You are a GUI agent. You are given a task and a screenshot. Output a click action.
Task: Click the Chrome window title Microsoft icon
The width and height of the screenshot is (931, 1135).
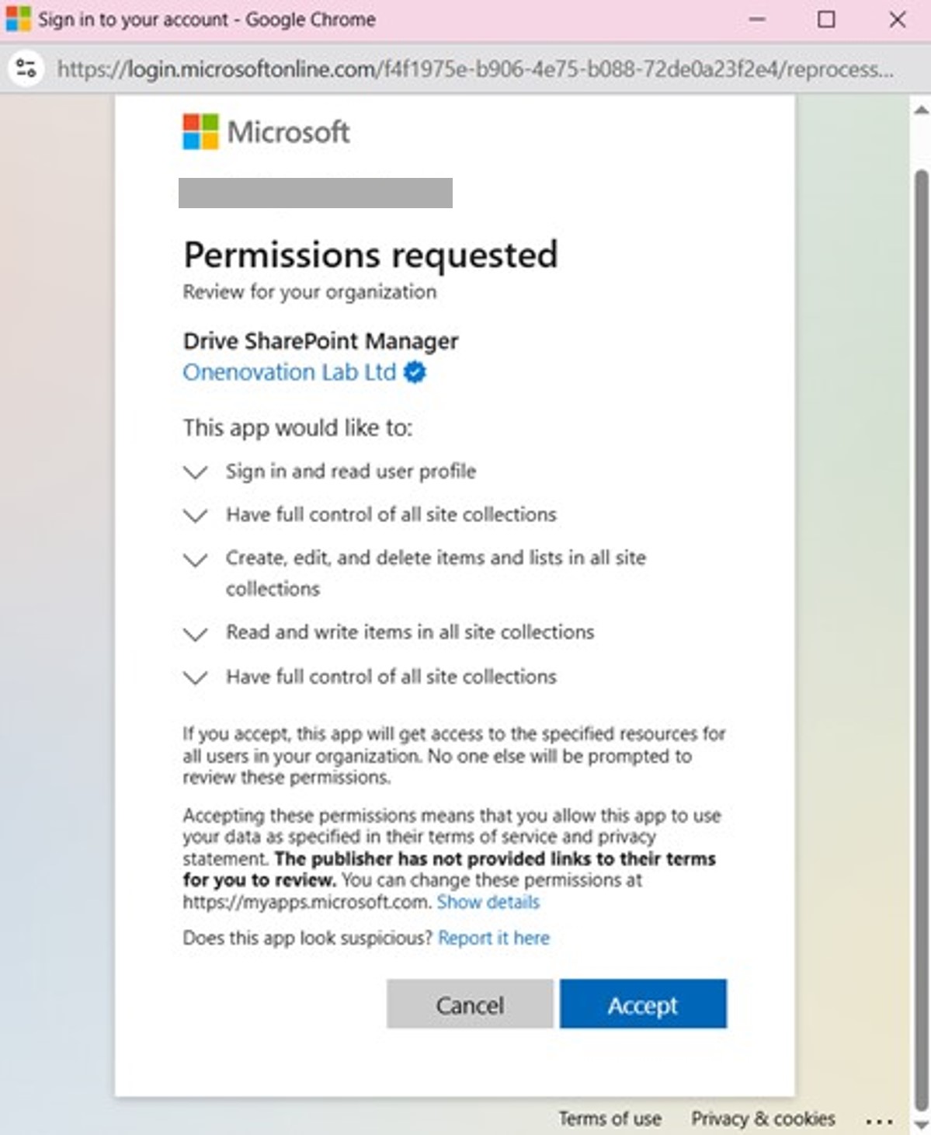(x=18, y=19)
